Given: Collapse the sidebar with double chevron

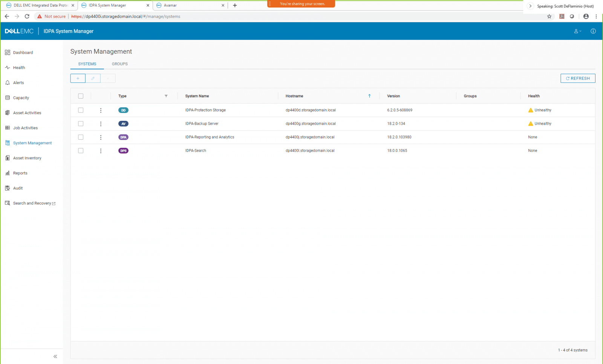Looking at the screenshot, I should (55, 356).
